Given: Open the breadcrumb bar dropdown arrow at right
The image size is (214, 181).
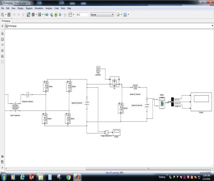Looking at the screenshot, I should pyautogui.click(x=212, y=26).
